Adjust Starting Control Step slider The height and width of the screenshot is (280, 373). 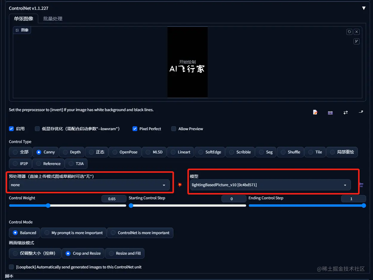(x=187, y=206)
